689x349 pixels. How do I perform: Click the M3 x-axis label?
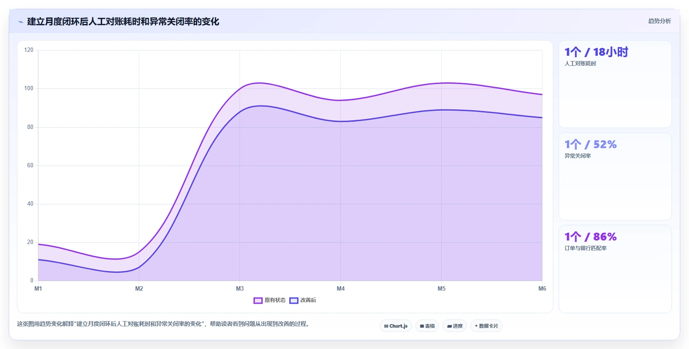pyautogui.click(x=240, y=288)
